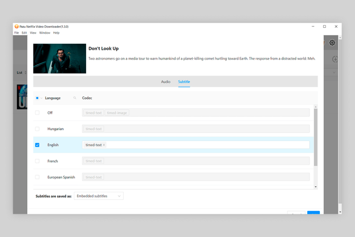Screen dimensions: 355x237
Task: Uncheck the English subtitle checkbox
Action: pyautogui.click(x=37, y=145)
